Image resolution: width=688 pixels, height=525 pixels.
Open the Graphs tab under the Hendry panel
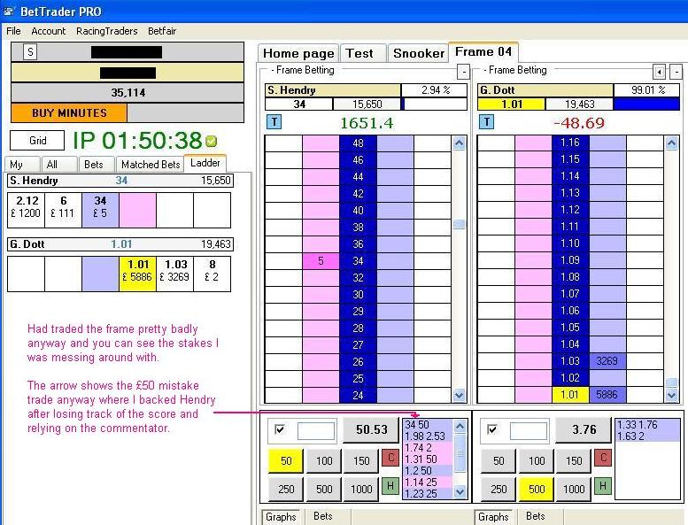point(281,517)
